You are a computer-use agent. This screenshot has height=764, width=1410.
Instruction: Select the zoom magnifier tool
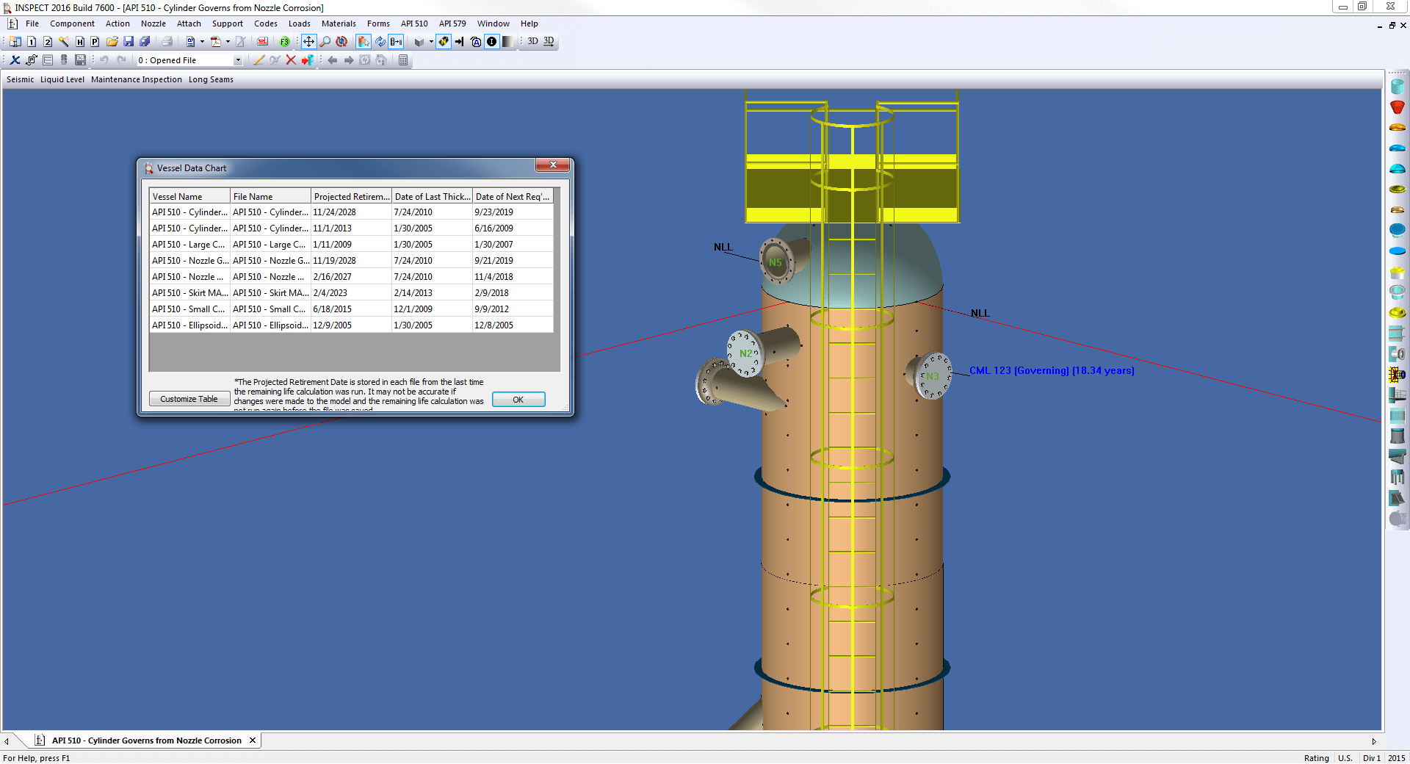click(325, 42)
